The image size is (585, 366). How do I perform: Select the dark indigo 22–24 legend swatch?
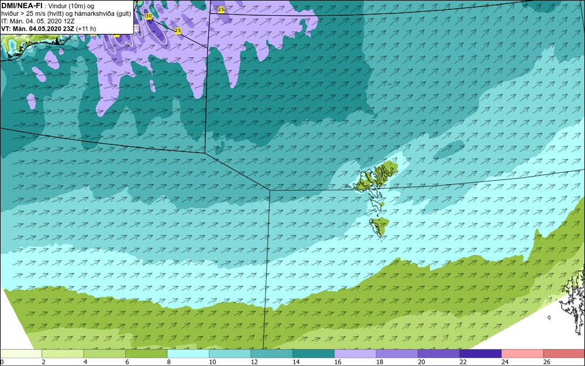tap(480, 354)
